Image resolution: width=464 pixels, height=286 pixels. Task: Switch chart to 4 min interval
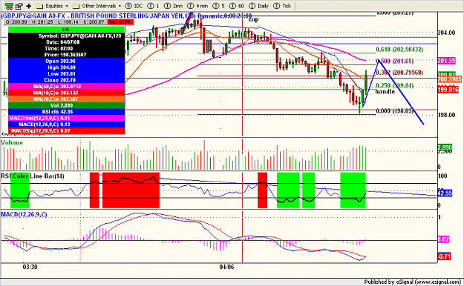click(x=197, y=6)
